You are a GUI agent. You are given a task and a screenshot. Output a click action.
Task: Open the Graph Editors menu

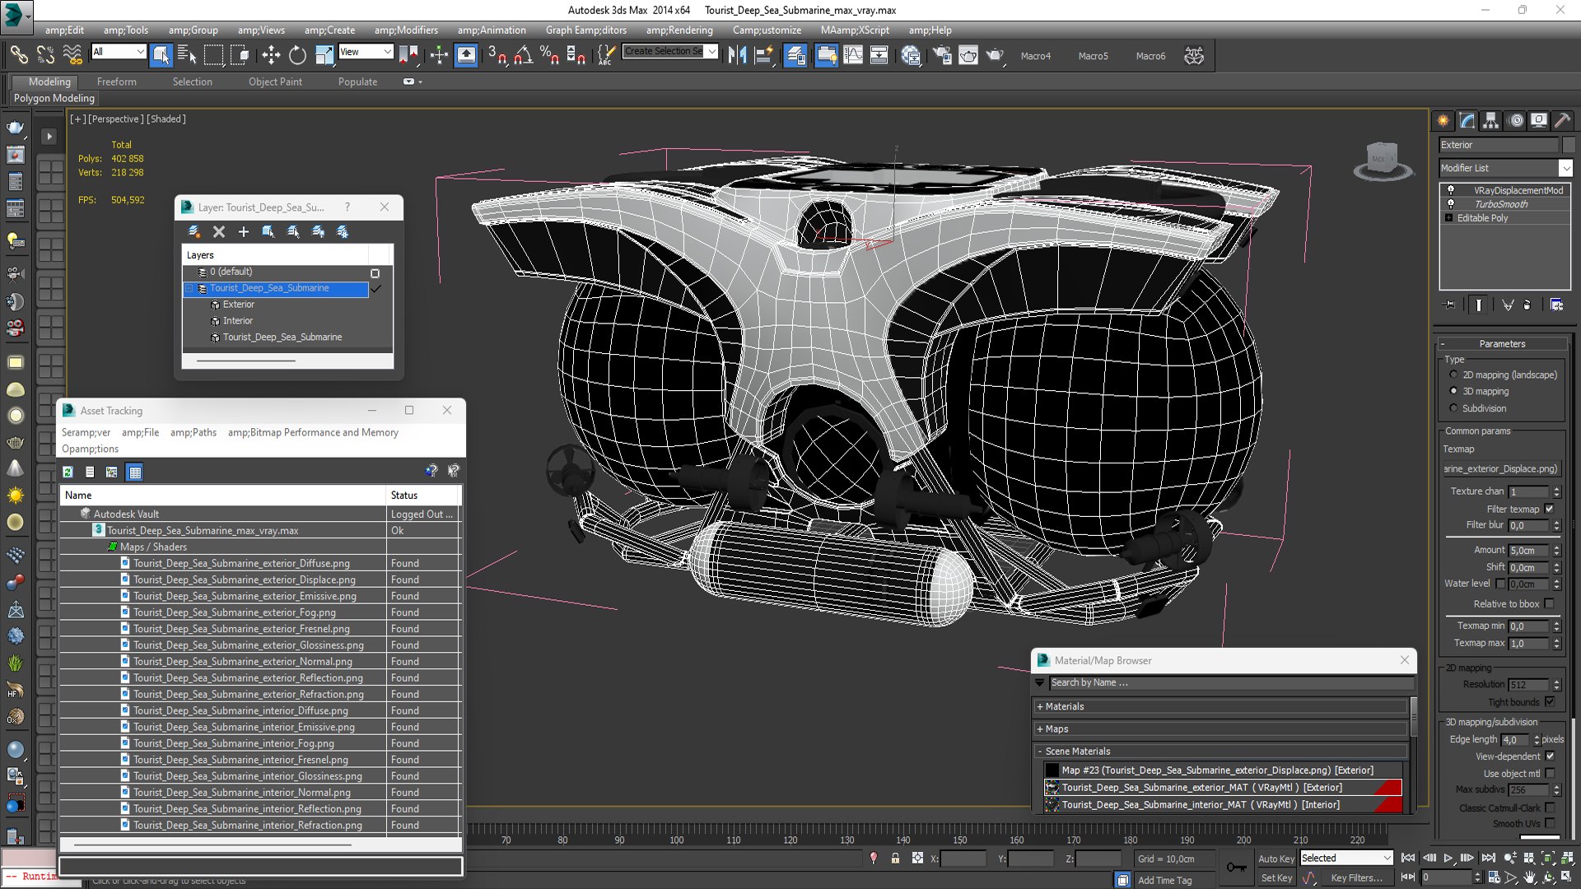pyautogui.click(x=585, y=30)
